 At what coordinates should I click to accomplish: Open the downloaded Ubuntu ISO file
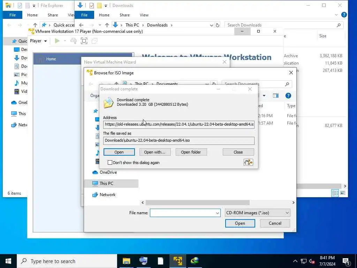click(x=119, y=152)
